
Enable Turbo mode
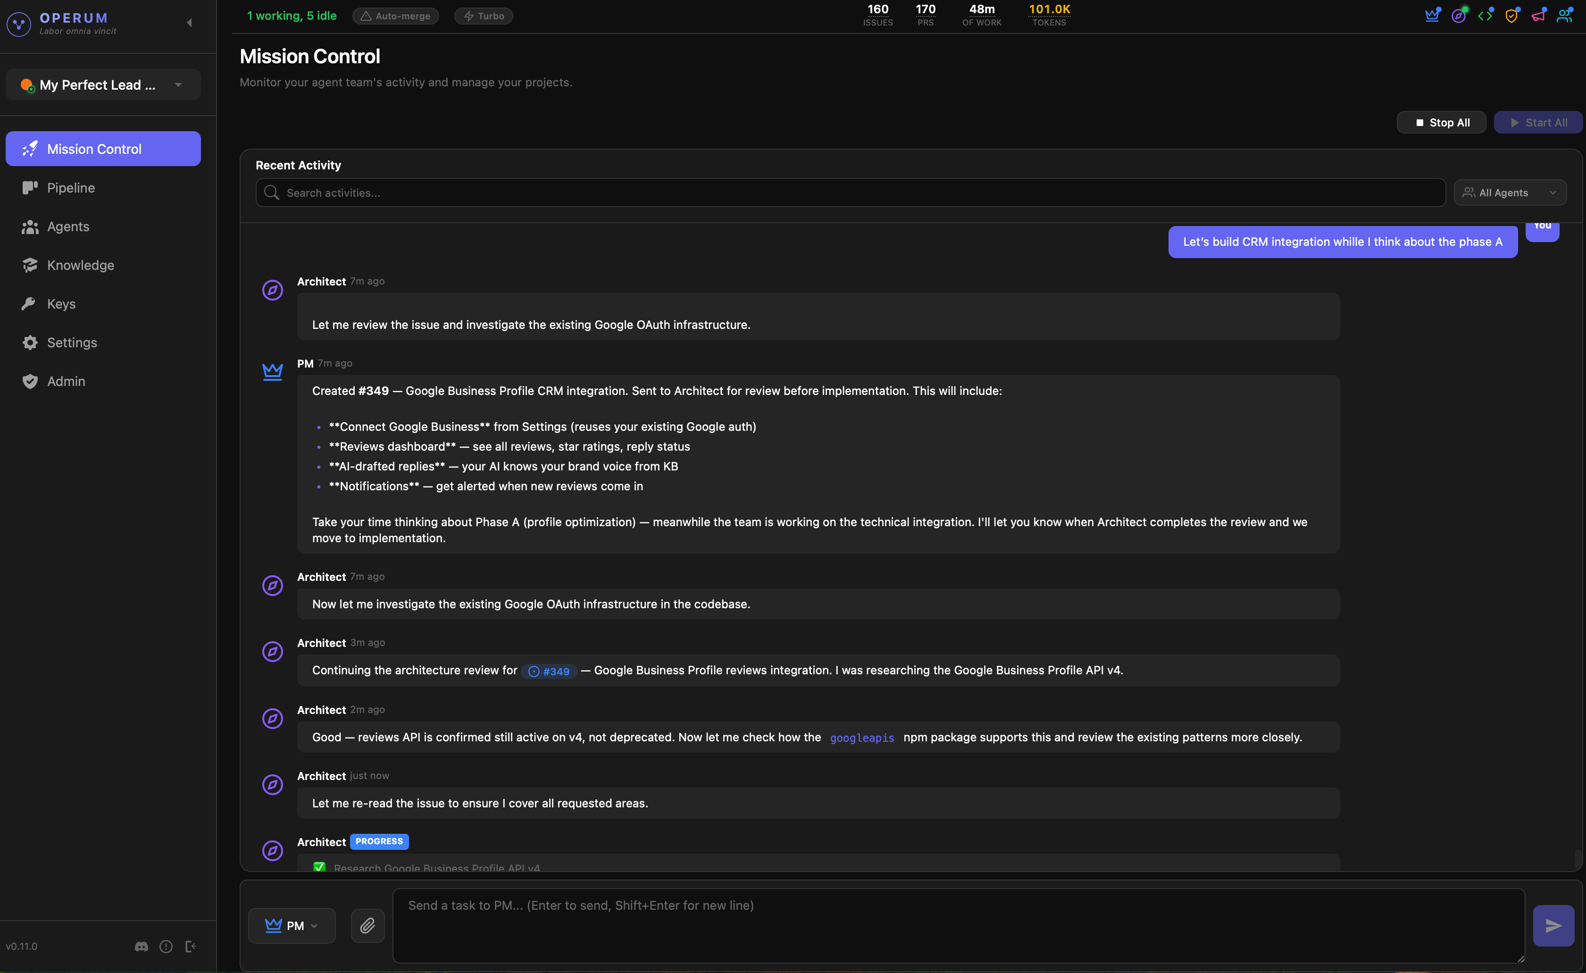pyautogui.click(x=483, y=16)
